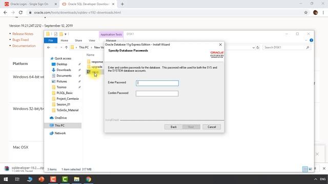Select OneDrive in navigation pane
The image size is (328, 184).
tap(60, 118)
